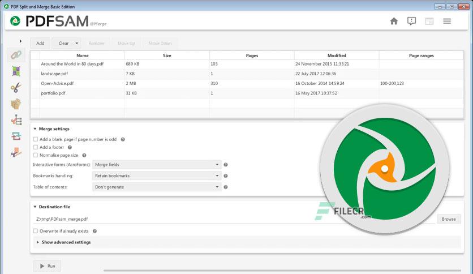Click the Clear button
Viewport: 473px width, 274px height.
(x=63, y=43)
